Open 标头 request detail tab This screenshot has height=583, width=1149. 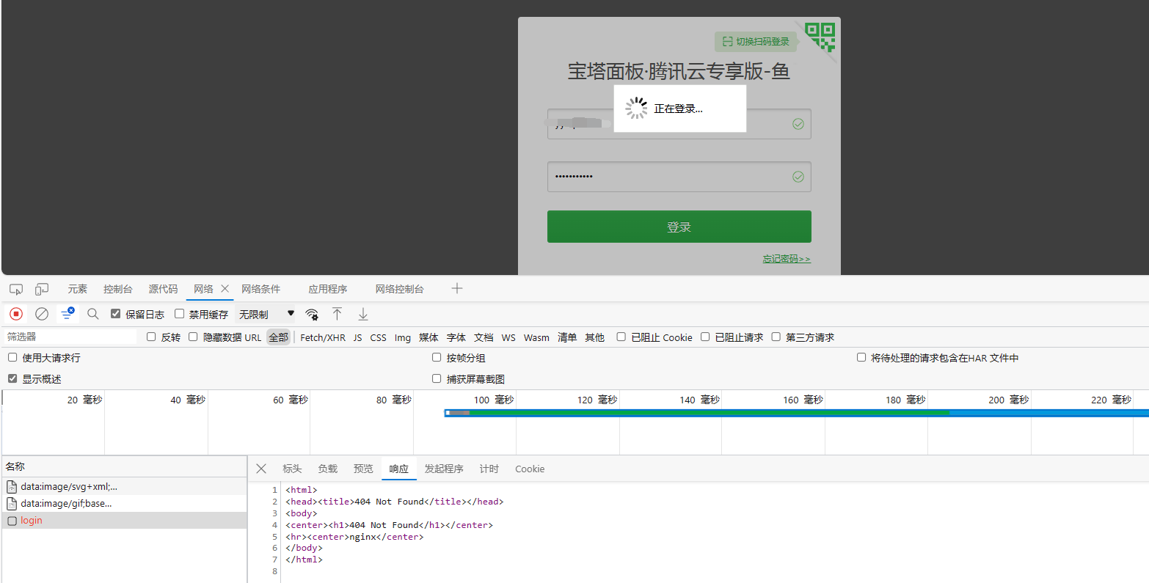tap(292, 469)
